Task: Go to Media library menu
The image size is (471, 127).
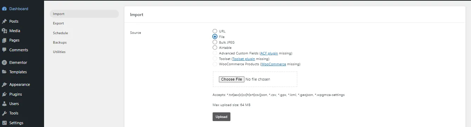Action: pos(22,31)
